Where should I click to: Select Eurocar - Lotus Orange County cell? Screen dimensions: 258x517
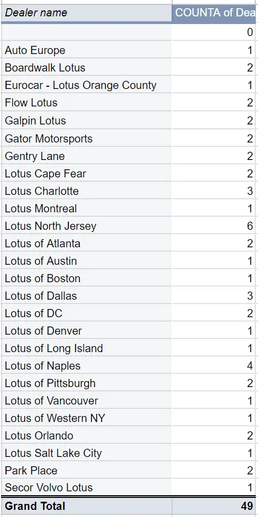click(x=86, y=85)
